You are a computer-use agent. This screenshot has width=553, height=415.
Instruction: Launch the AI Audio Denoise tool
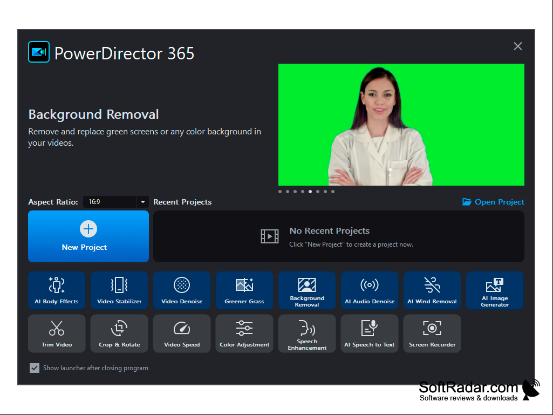(x=370, y=290)
